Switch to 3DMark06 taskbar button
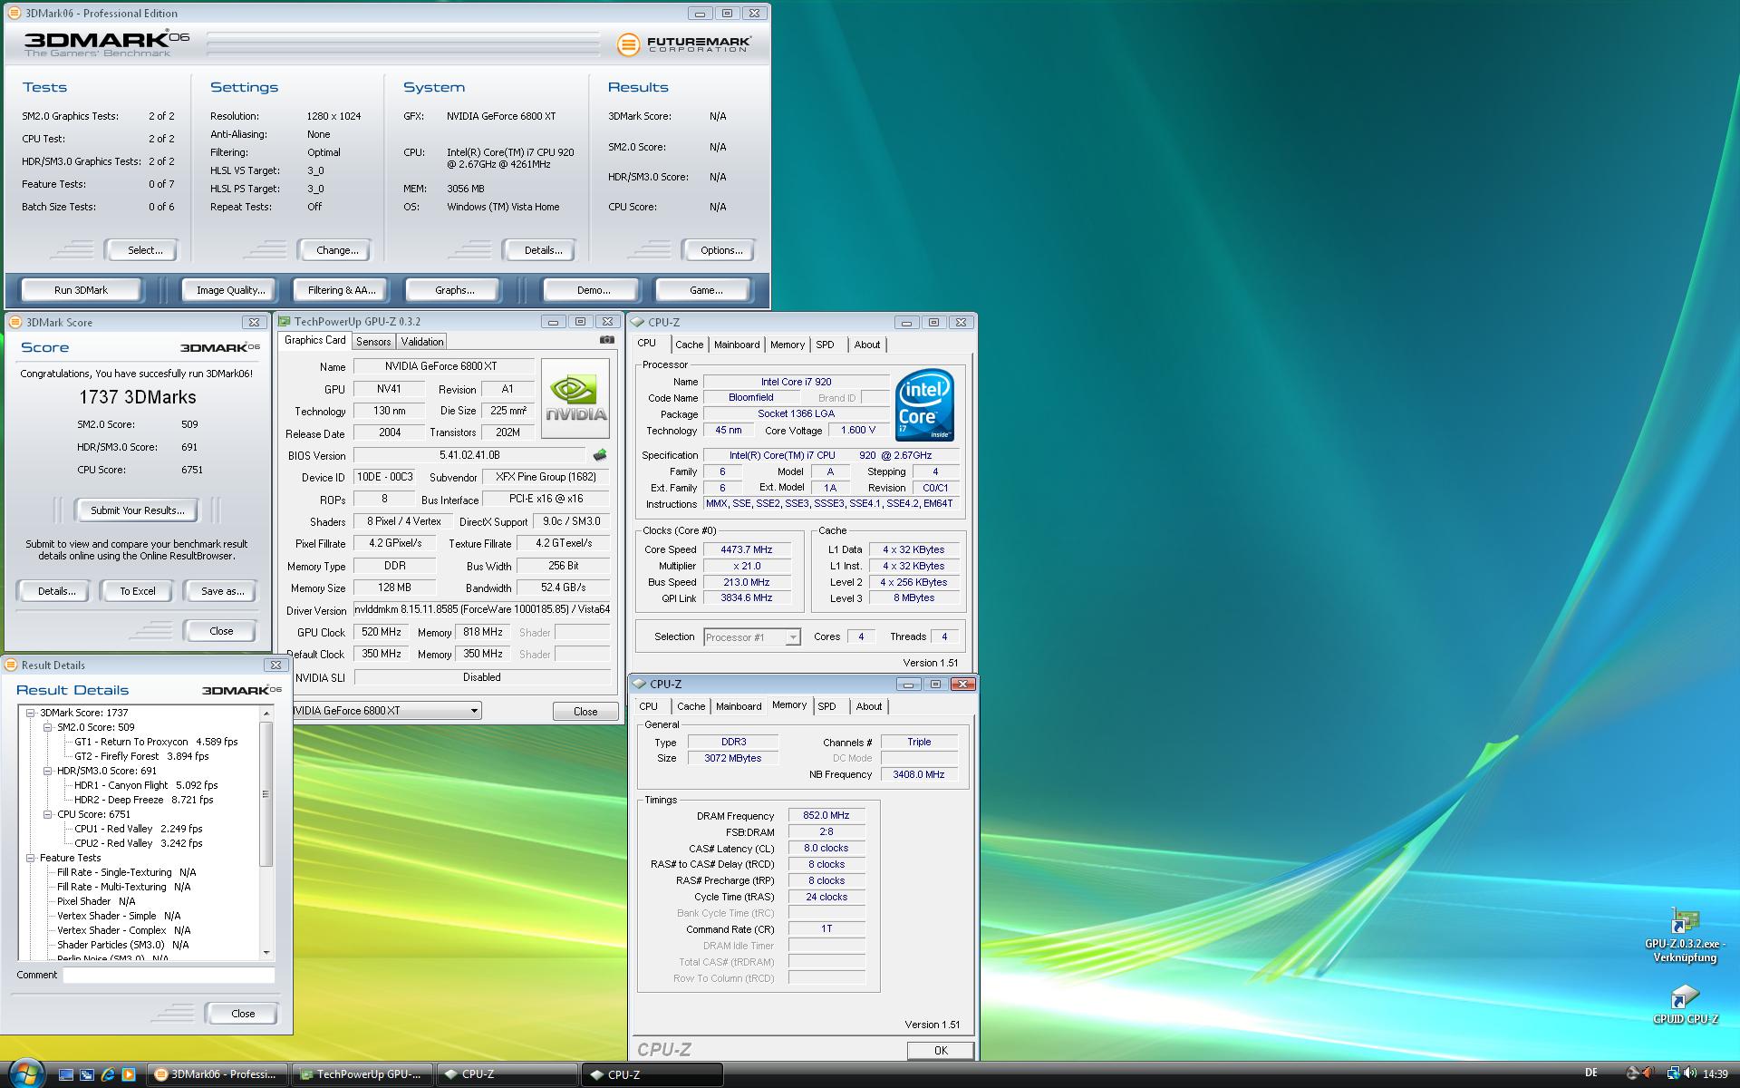This screenshot has width=1740, height=1088. click(x=217, y=1074)
